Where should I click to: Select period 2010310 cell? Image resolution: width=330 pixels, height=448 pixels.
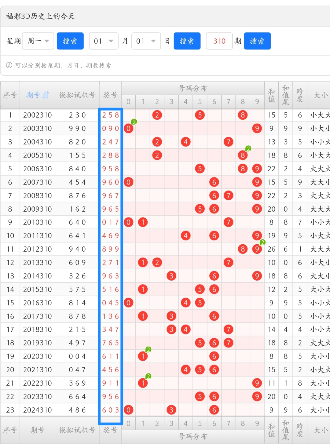pos(38,222)
